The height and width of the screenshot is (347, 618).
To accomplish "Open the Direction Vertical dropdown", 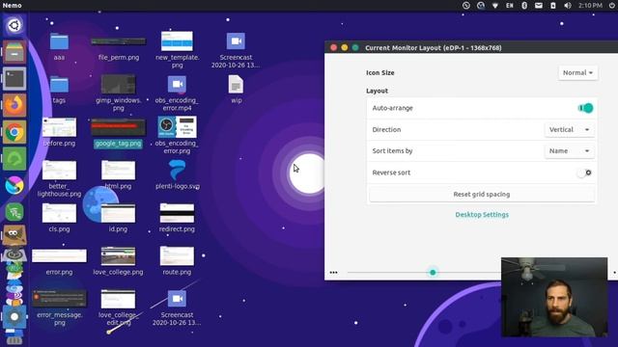I will point(569,130).
